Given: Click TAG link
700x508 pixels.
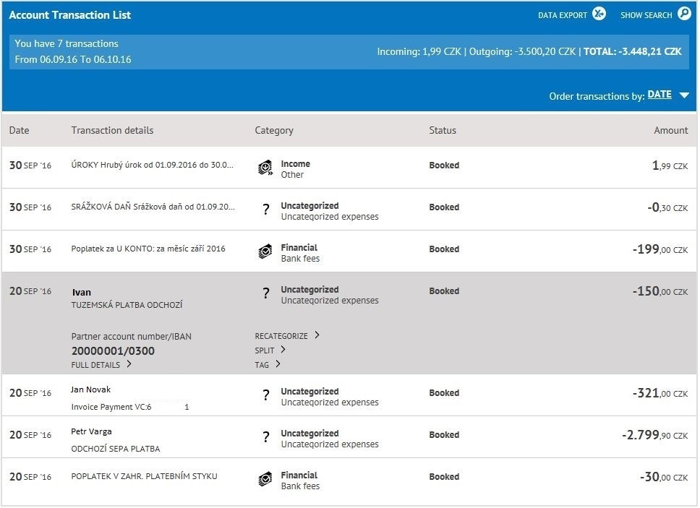Looking at the screenshot, I should pyautogui.click(x=262, y=365).
